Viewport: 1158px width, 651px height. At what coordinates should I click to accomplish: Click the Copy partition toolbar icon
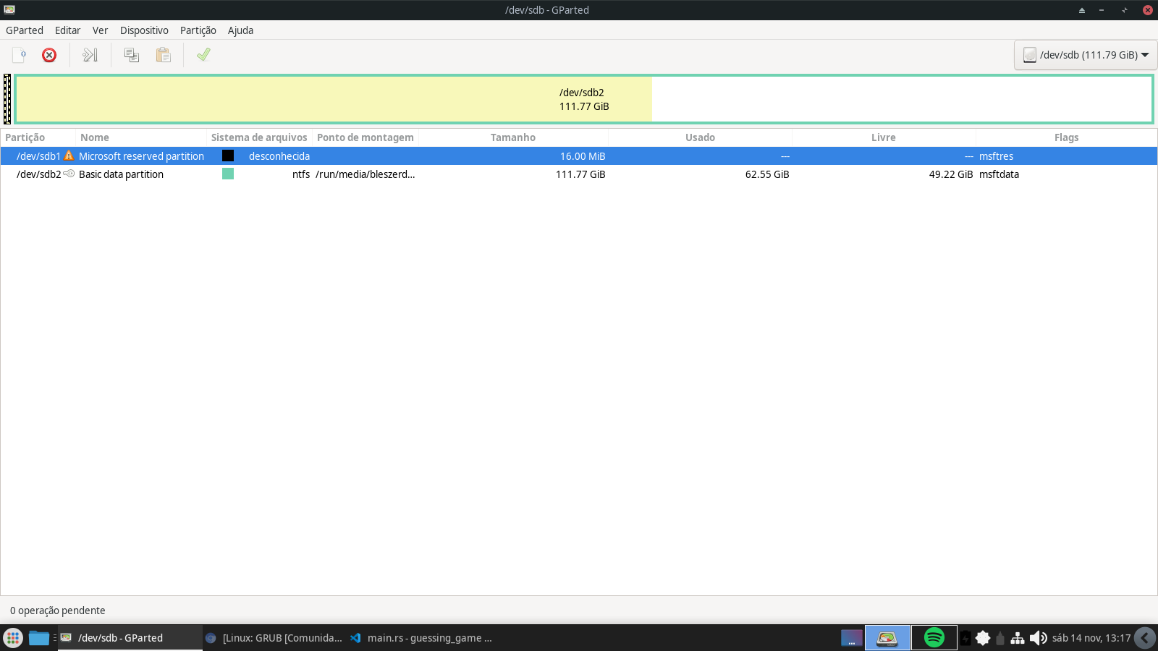point(132,55)
